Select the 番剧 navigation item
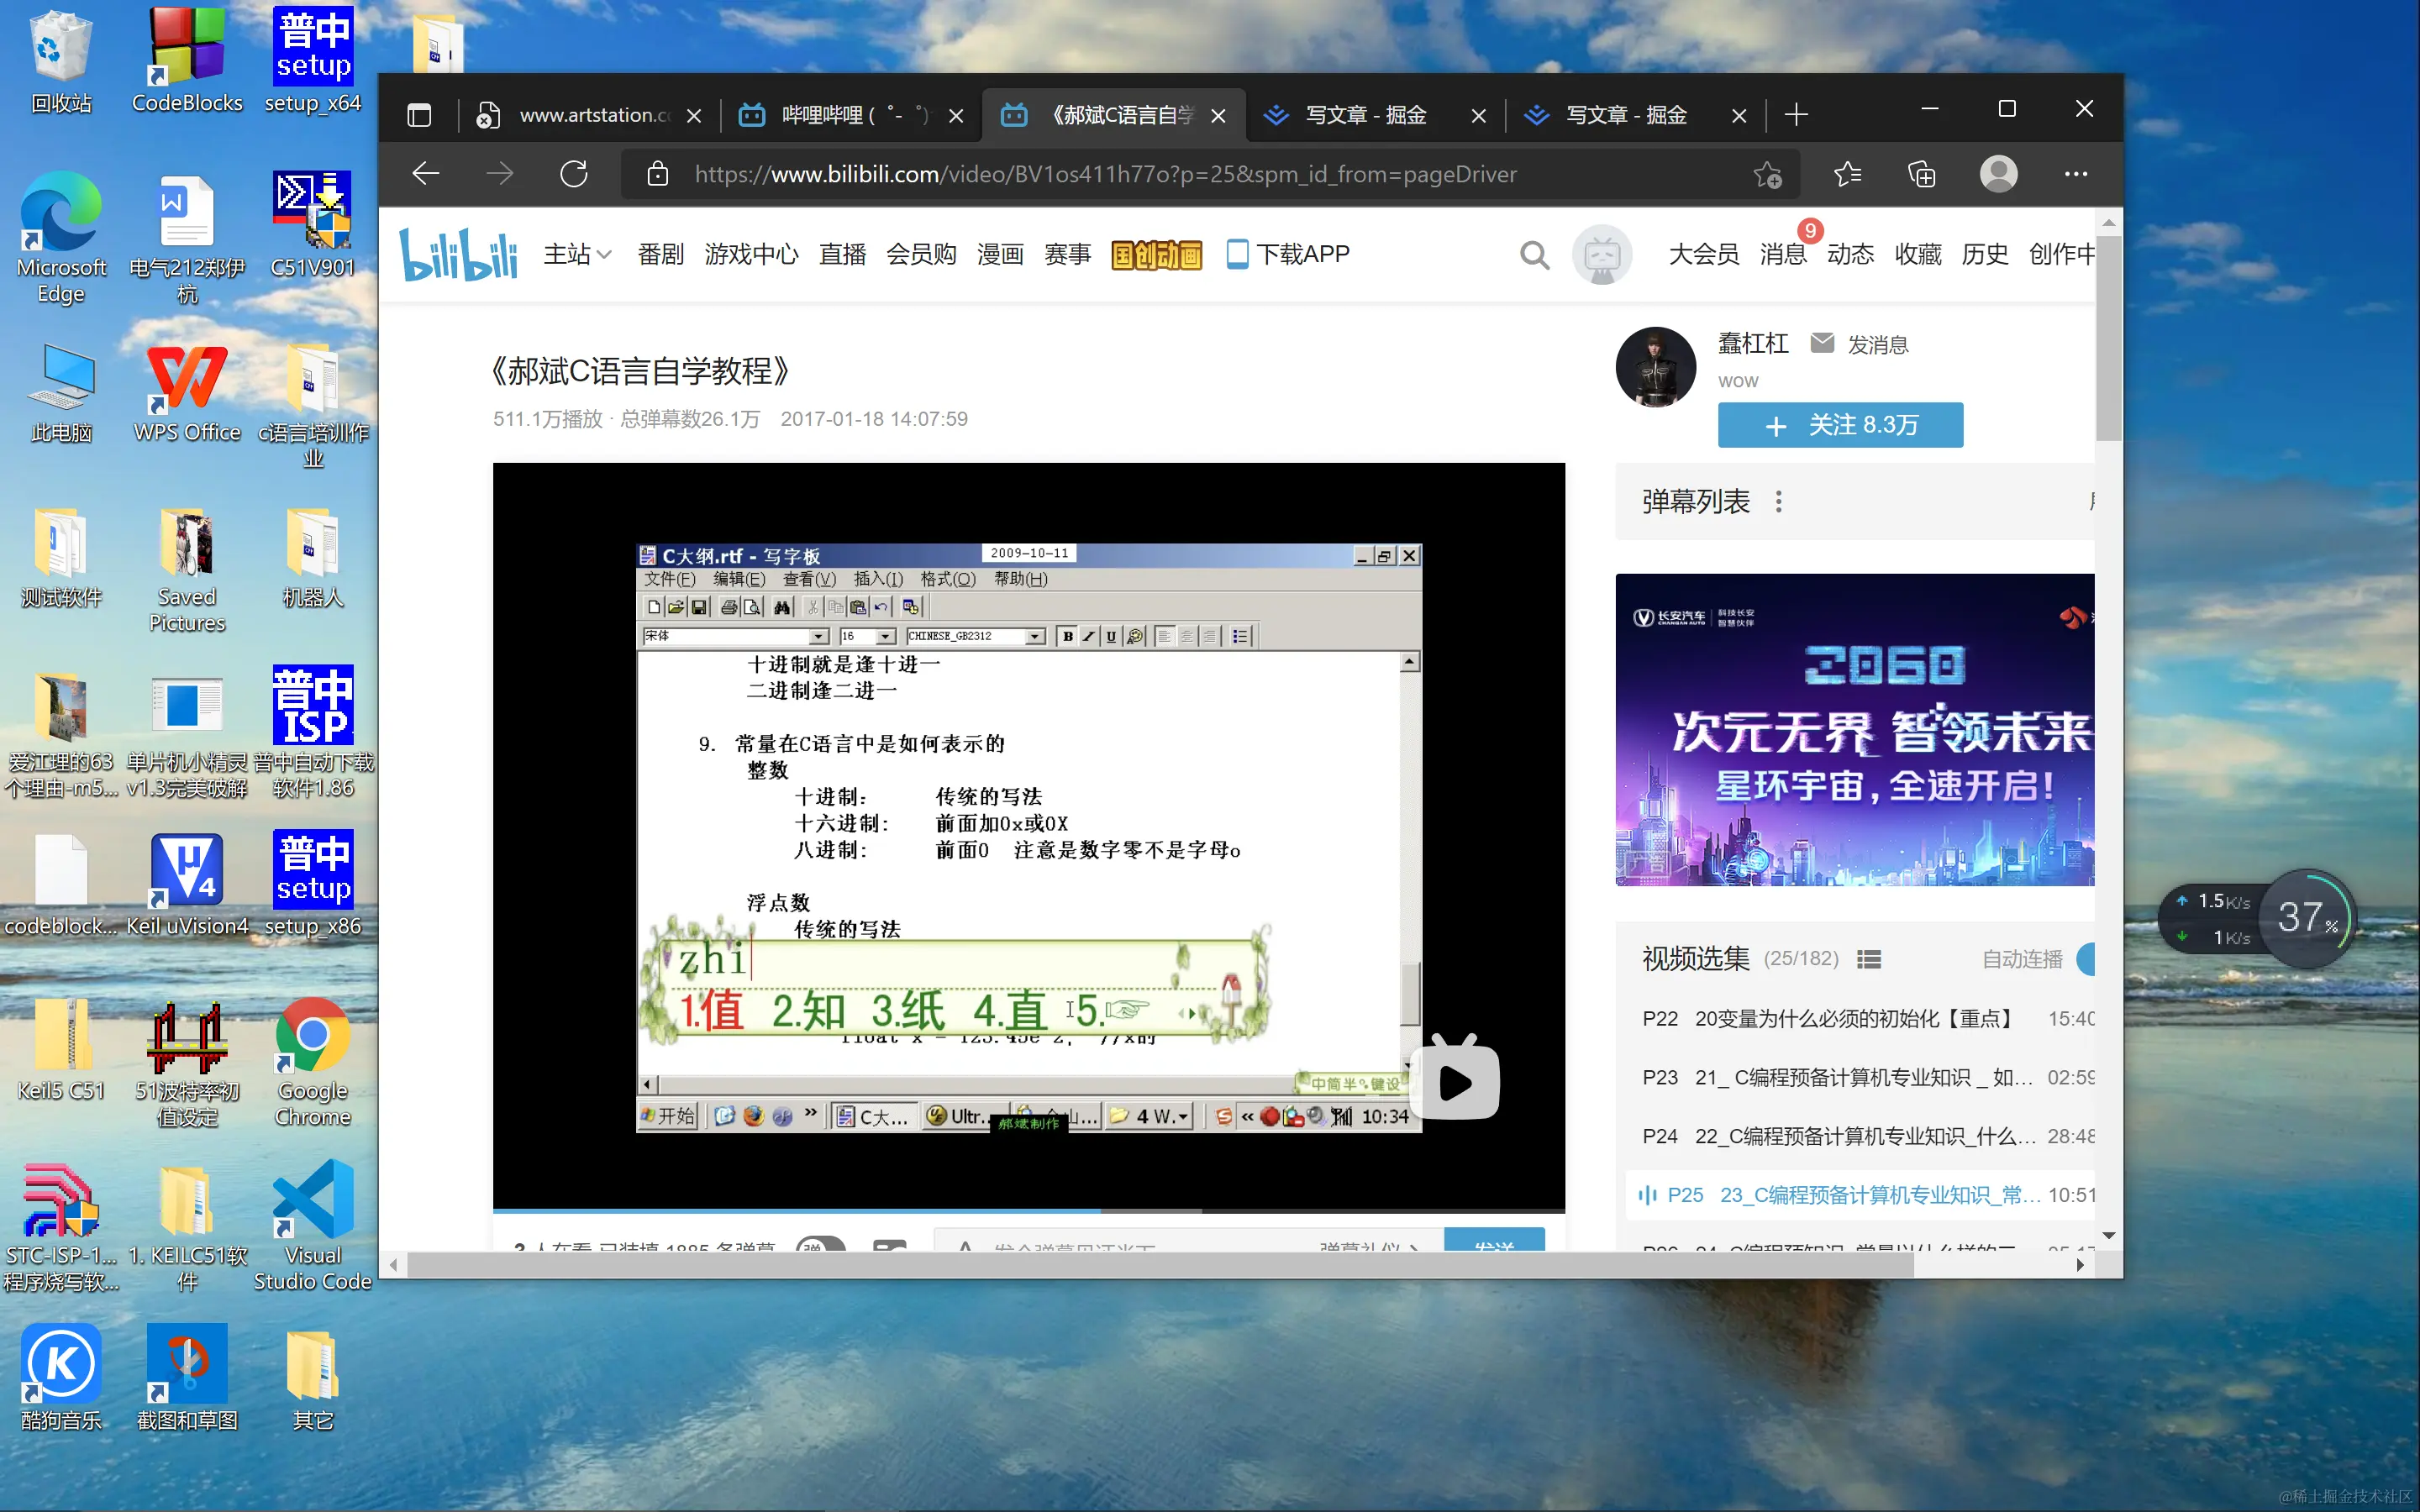Image resolution: width=2420 pixels, height=1512 pixels. pyautogui.click(x=660, y=254)
